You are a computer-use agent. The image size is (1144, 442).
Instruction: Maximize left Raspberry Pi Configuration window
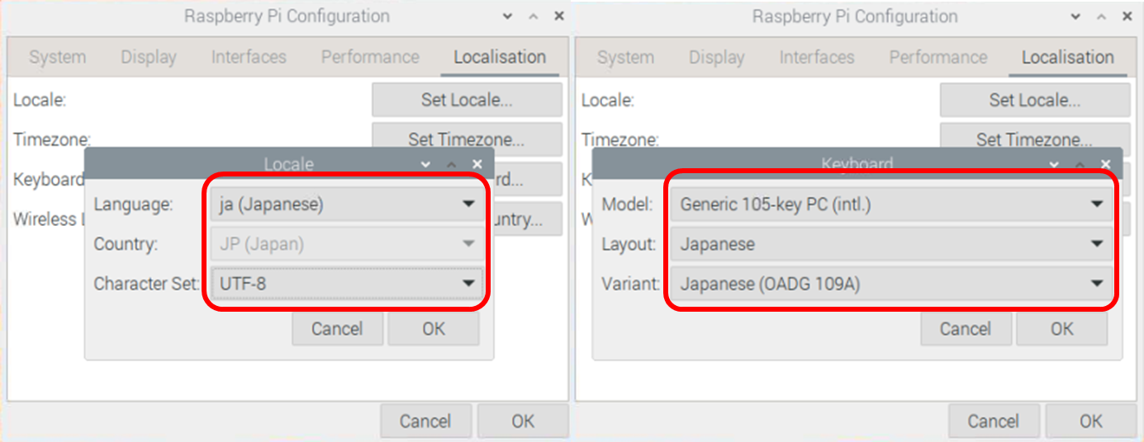pos(534,16)
